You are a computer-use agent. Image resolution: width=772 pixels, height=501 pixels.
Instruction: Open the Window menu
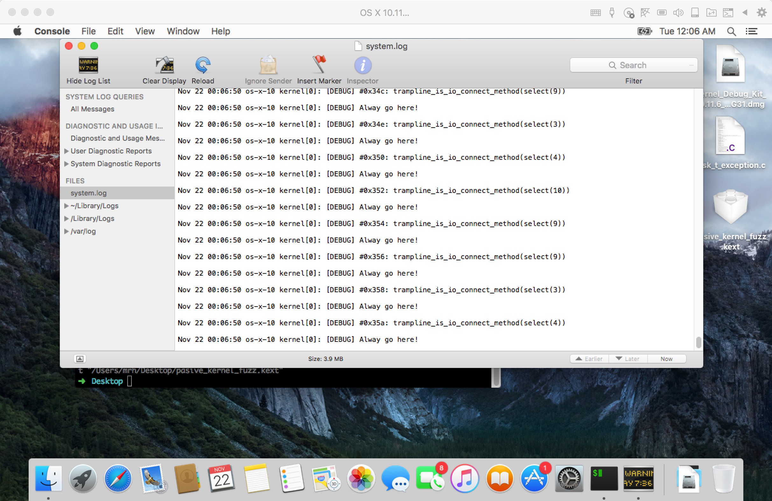(x=183, y=31)
